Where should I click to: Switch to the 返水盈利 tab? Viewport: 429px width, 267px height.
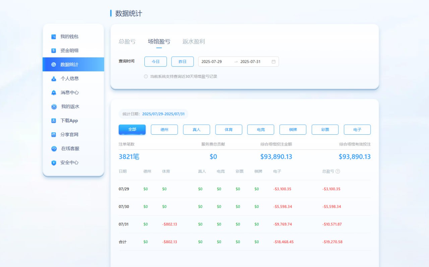193,42
